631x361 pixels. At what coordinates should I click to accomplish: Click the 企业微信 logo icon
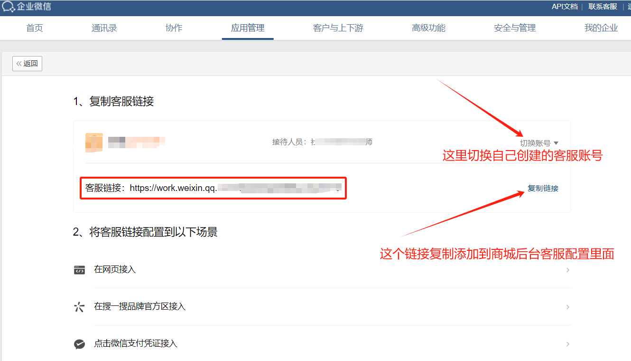pyautogui.click(x=9, y=7)
